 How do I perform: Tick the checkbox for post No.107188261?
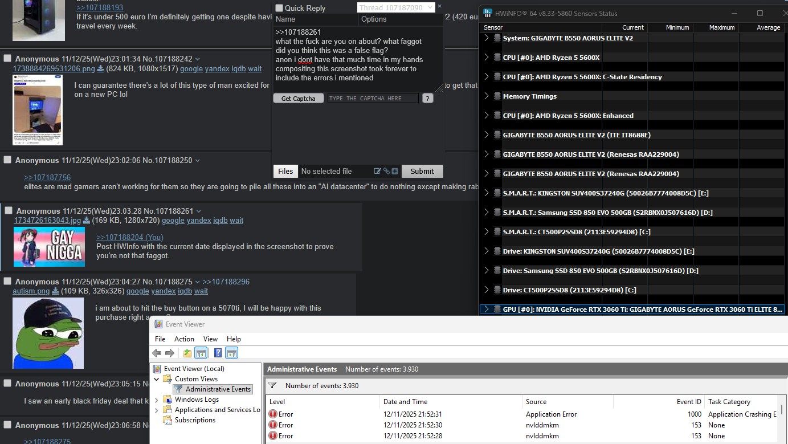pyautogui.click(x=9, y=211)
